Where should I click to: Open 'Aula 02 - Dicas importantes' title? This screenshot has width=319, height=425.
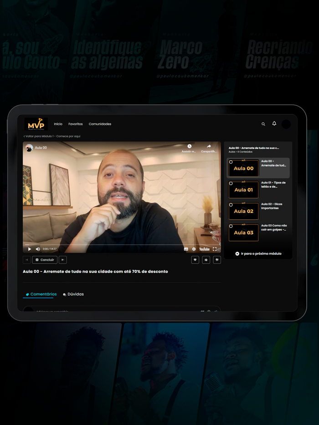point(272,206)
